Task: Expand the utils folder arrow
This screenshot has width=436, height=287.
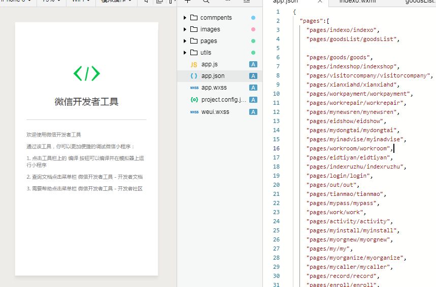Action: [185, 53]
